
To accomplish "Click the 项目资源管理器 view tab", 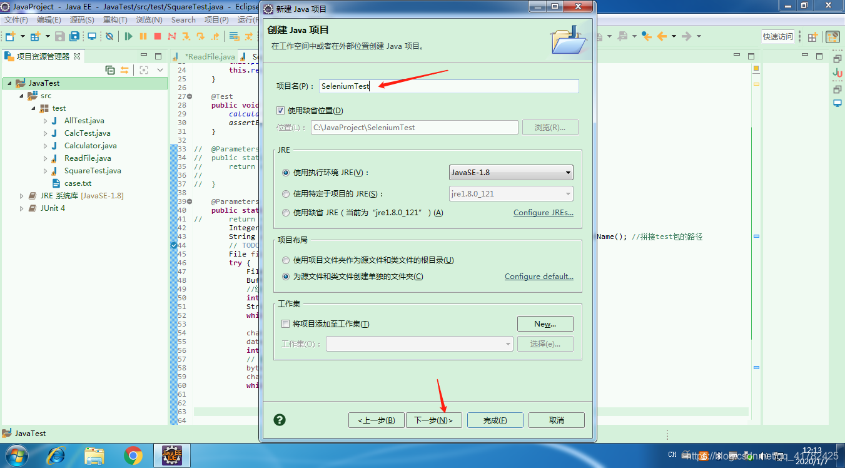I will pos(43,56).
